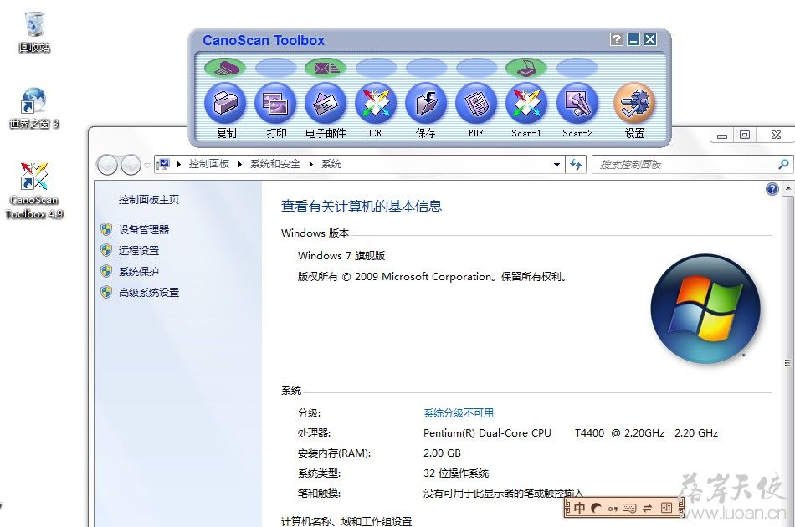Click 系统分级不可用 rating link
This screenshot has width=795, height=527.
(459, 413)
